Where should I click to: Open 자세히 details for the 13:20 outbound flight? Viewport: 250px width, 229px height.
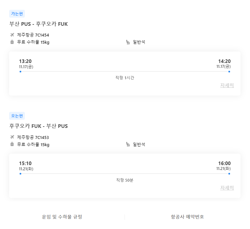tap(227, 85)
